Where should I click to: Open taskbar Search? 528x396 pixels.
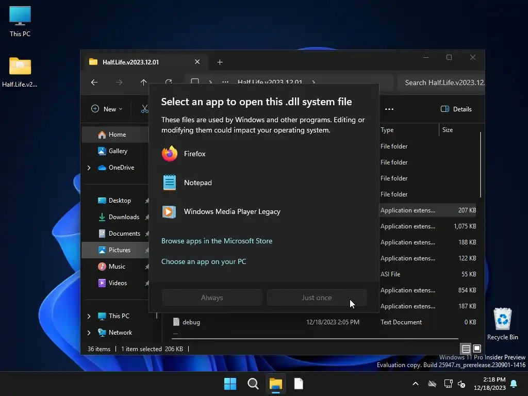coord(253,384)
